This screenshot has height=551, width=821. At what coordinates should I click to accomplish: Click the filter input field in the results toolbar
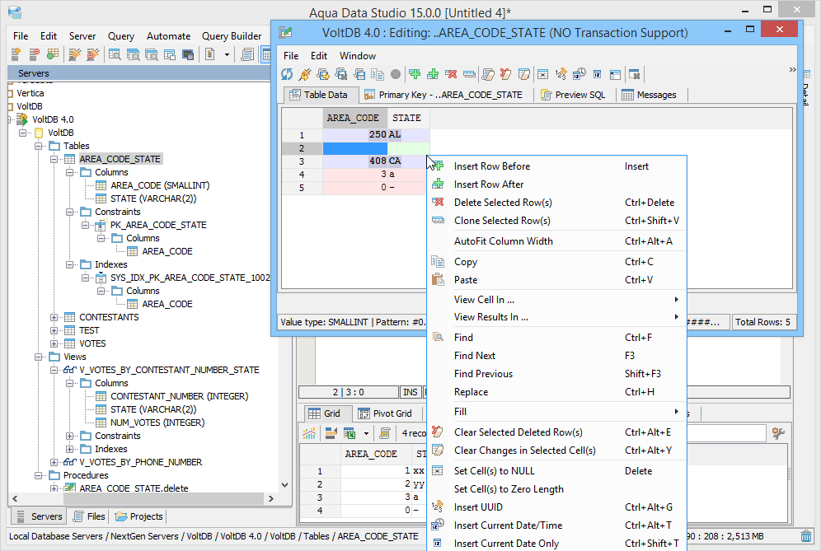727,432
